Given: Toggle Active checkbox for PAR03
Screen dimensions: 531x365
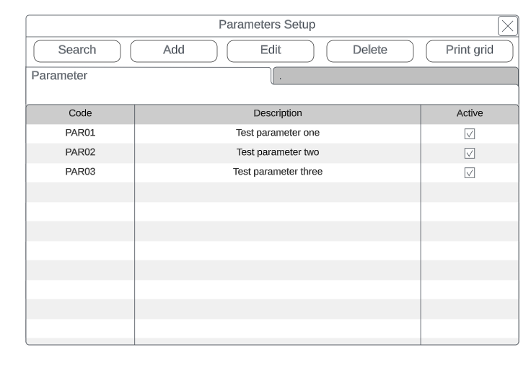Looking at the screenshot, I should click(x=469, y=172).
